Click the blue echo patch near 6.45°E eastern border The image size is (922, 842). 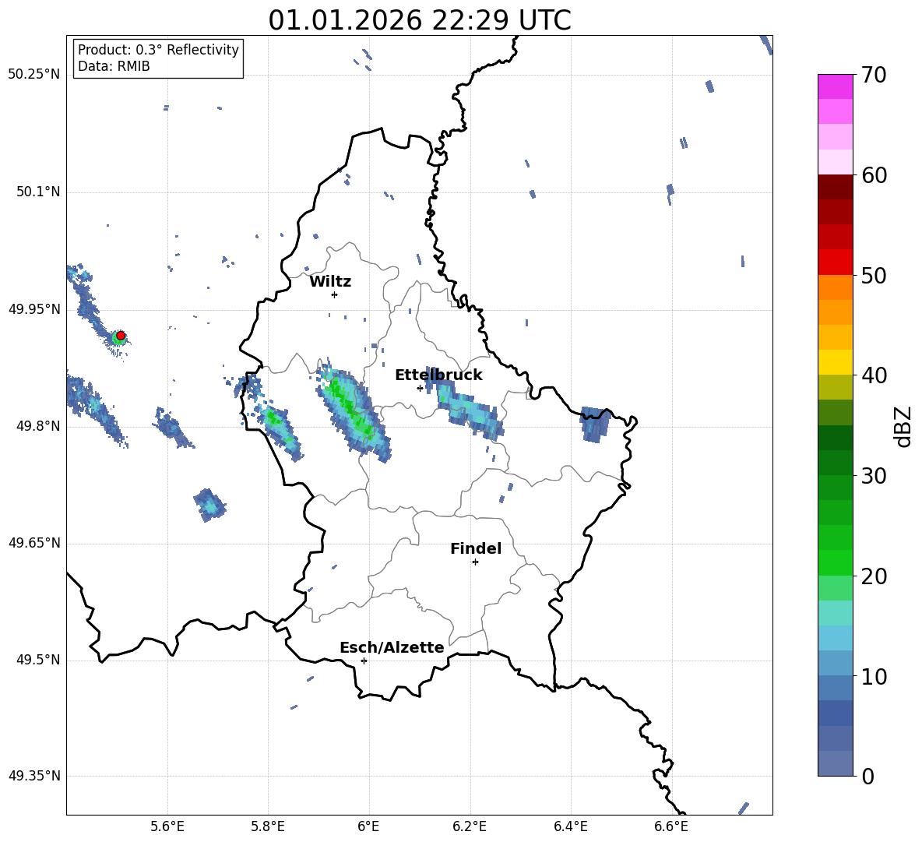point(595,424)
